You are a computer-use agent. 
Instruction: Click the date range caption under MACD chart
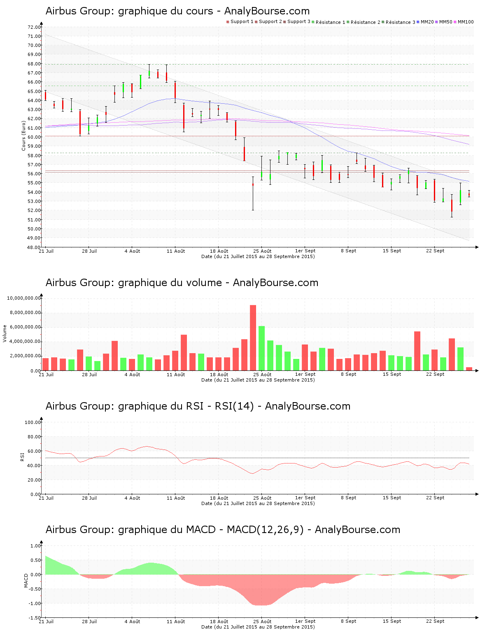click(258, 627)
